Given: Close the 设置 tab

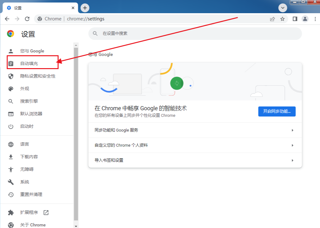Looking at the screenshot, I should (x=73, y=8).
